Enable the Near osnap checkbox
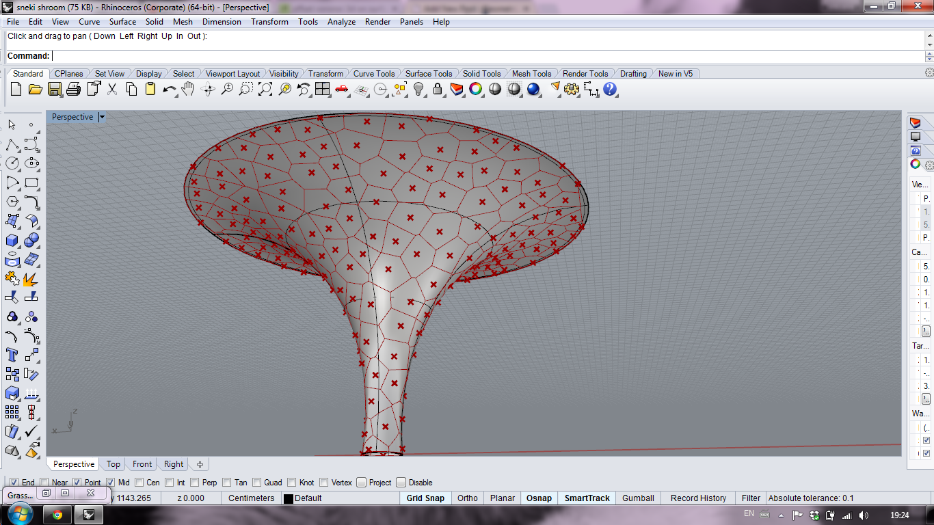The width and height of the screenshot is (934, 525). (44, 483)
